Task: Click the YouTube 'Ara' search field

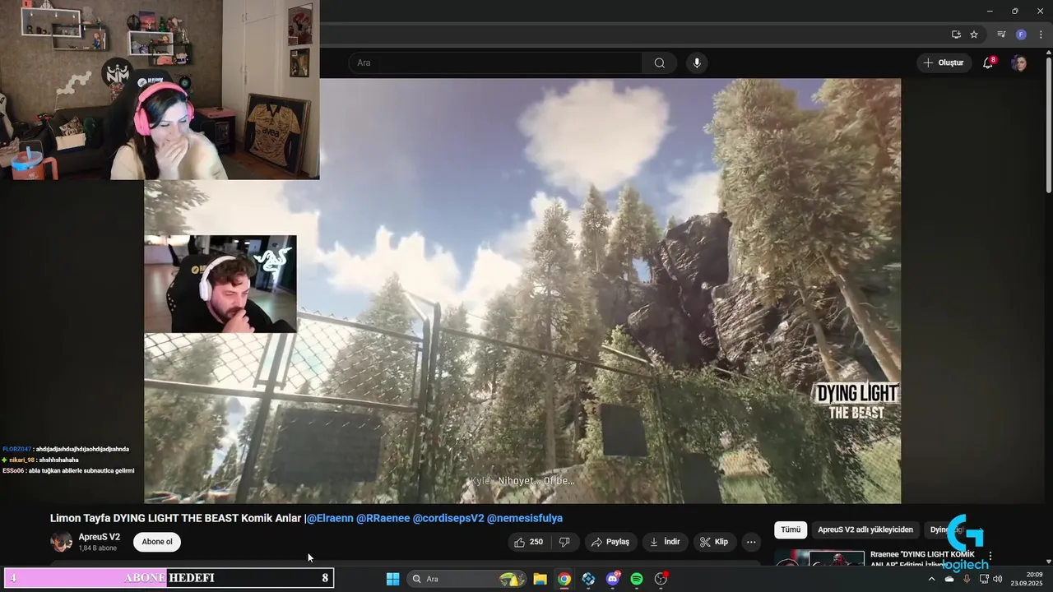Action: click(495, 63)
